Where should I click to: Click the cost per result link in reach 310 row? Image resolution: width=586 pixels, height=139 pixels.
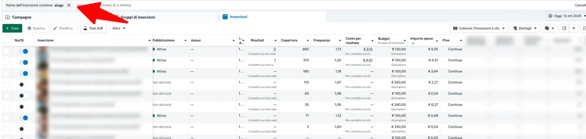368,60
